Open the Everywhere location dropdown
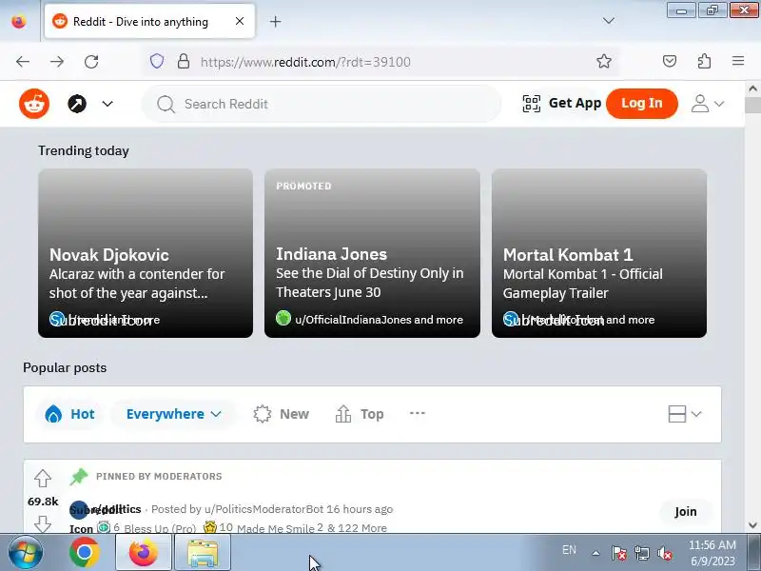The height and width of the screenshot is (571, 761). (174, 414)
